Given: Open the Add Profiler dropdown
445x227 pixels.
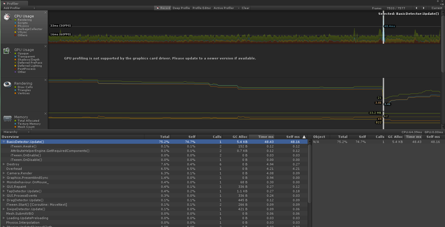Looking at the screenshot, I should pos(19,8).
